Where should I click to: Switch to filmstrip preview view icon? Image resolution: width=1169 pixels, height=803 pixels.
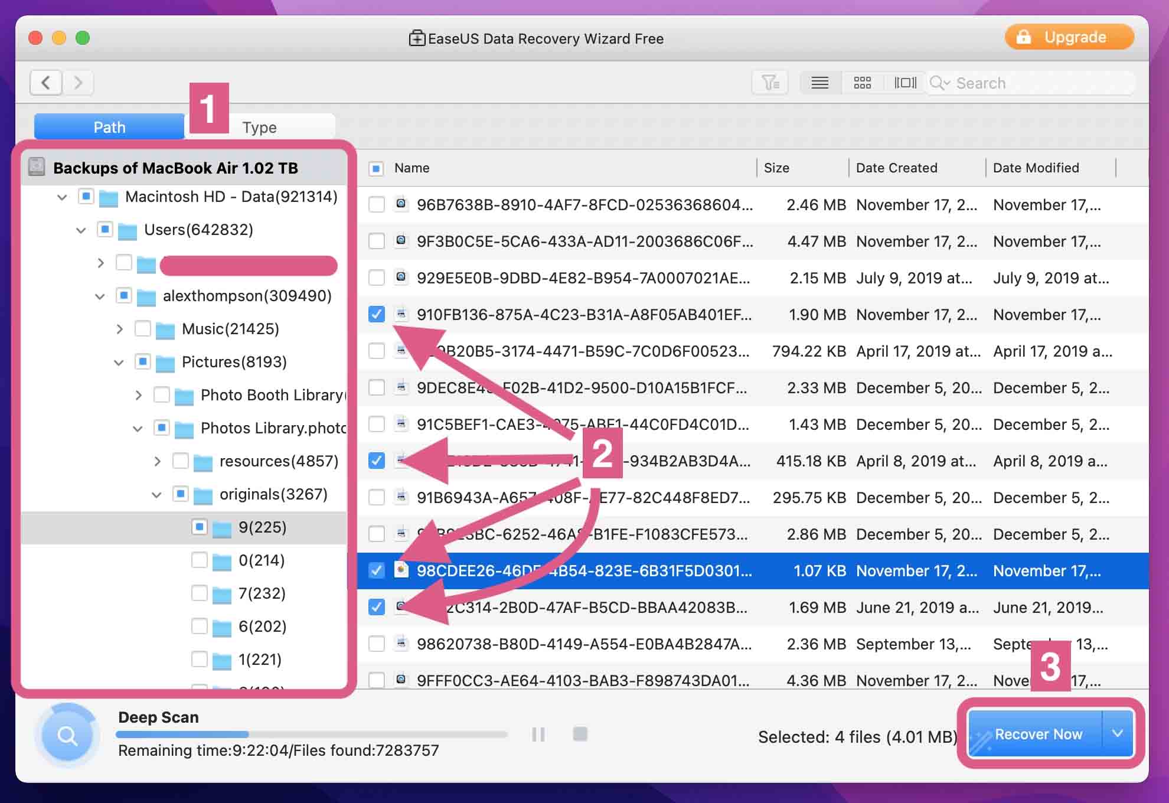coord(905,83)
